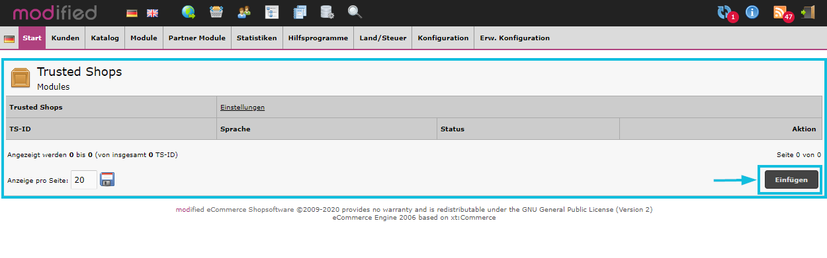Open the Einstellungen link
The height and width of the screenshot is (258, 827).
[x=243, y=107]
